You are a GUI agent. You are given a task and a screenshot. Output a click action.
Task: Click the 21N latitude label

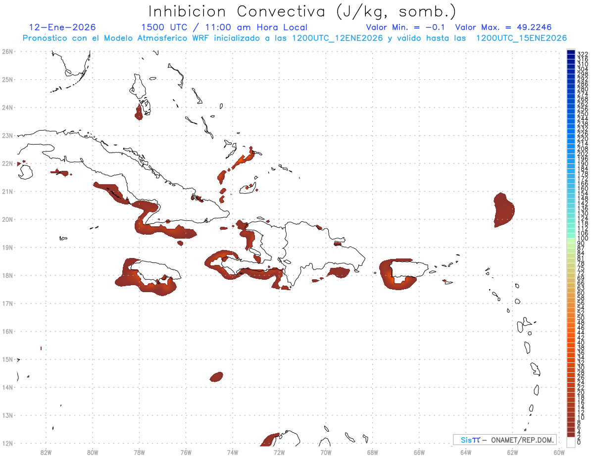(x=7, y=191)
